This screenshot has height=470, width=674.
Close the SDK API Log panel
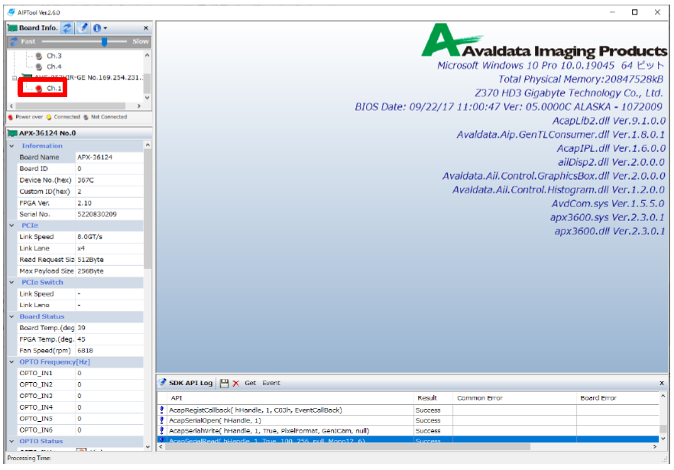(x=662, y=383)
